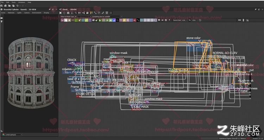Click the info icon in graph toolbar

[72, 13]
